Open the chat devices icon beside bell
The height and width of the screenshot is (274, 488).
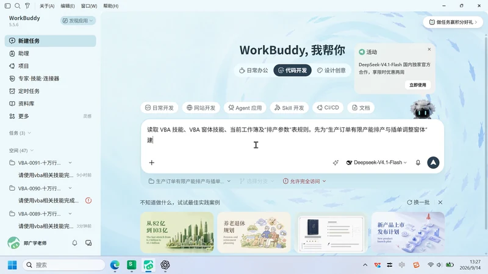(x=88, y=243)
